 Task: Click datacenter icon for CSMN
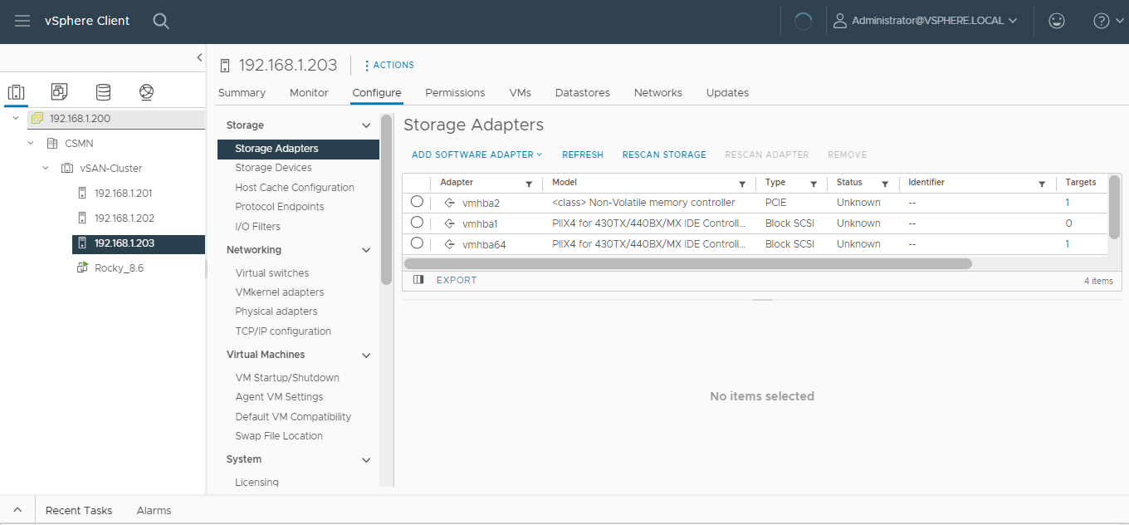coord(52,144)
